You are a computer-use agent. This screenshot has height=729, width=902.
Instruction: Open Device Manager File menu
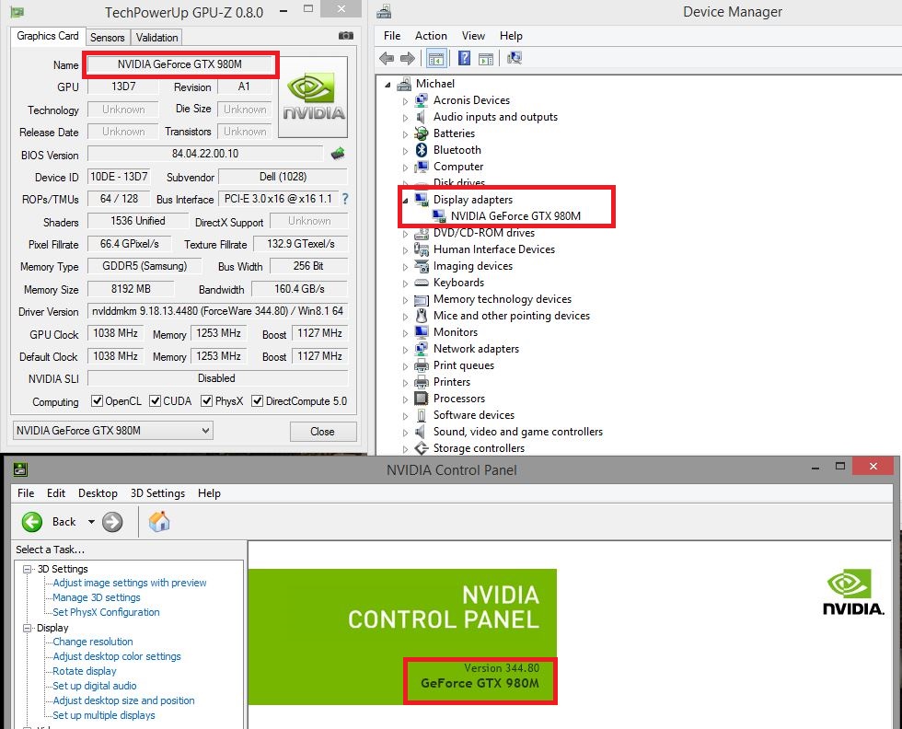392,36
